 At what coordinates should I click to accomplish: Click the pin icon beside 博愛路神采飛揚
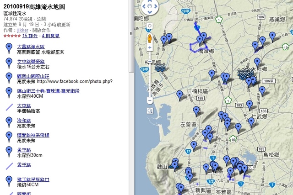(9, 137)
